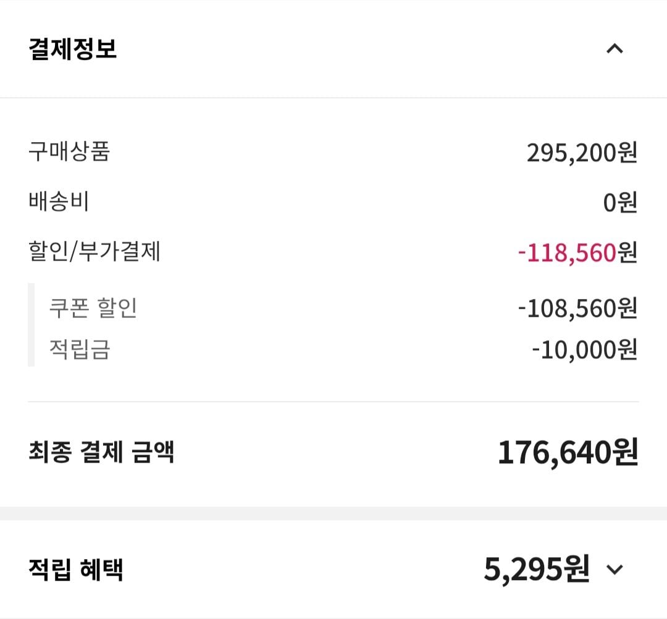Click the 5,295원 reward amount
Image resolution: width=667 pixels, height=619 pixels.
[537, 569]
